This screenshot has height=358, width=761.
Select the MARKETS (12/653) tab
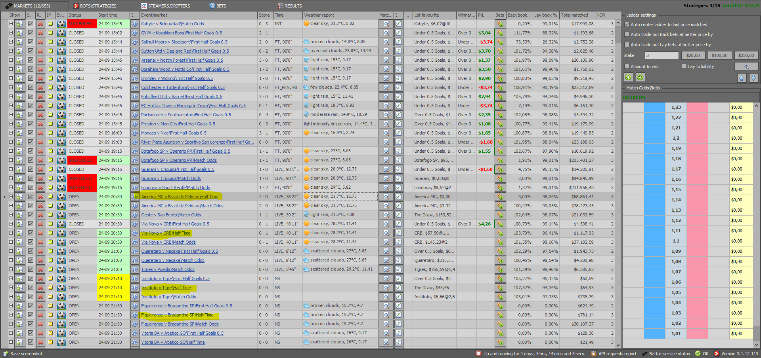(29, 6)
